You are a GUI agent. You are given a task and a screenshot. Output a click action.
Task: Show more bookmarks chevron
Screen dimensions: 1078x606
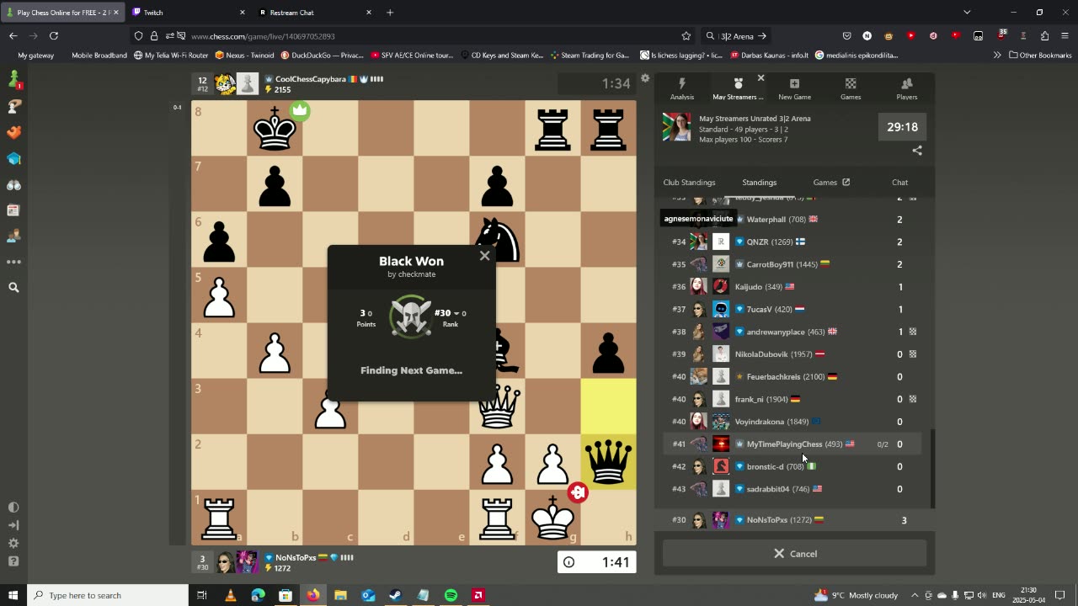coord(997,56)
